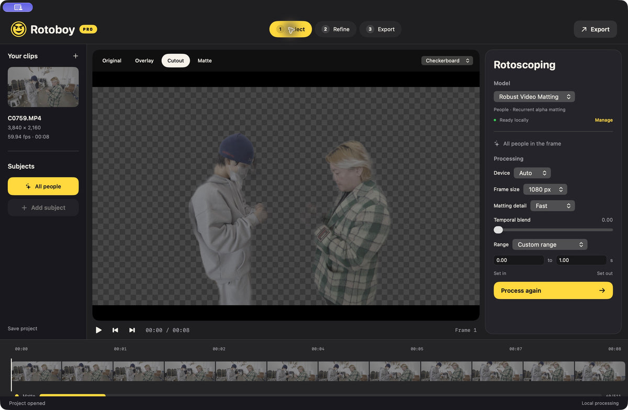Image resolution: width=628 pixels, height=410 pixels.
Task: Go to step 3 Export
Action: coord(380,29)
